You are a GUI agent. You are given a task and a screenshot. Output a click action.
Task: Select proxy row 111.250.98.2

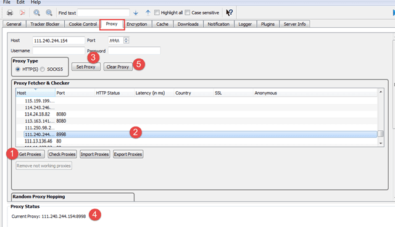196,128
